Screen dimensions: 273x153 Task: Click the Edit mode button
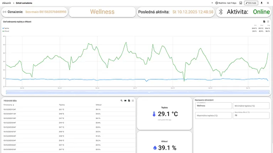[x=251, y=3]
